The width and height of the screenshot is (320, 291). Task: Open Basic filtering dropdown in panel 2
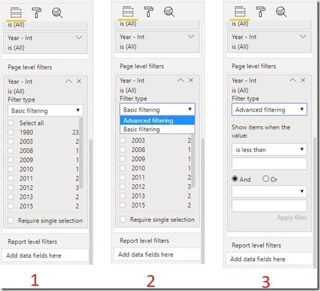point(157,110)
